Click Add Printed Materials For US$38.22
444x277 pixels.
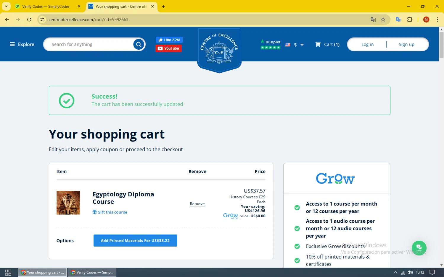tap(135, 241)
